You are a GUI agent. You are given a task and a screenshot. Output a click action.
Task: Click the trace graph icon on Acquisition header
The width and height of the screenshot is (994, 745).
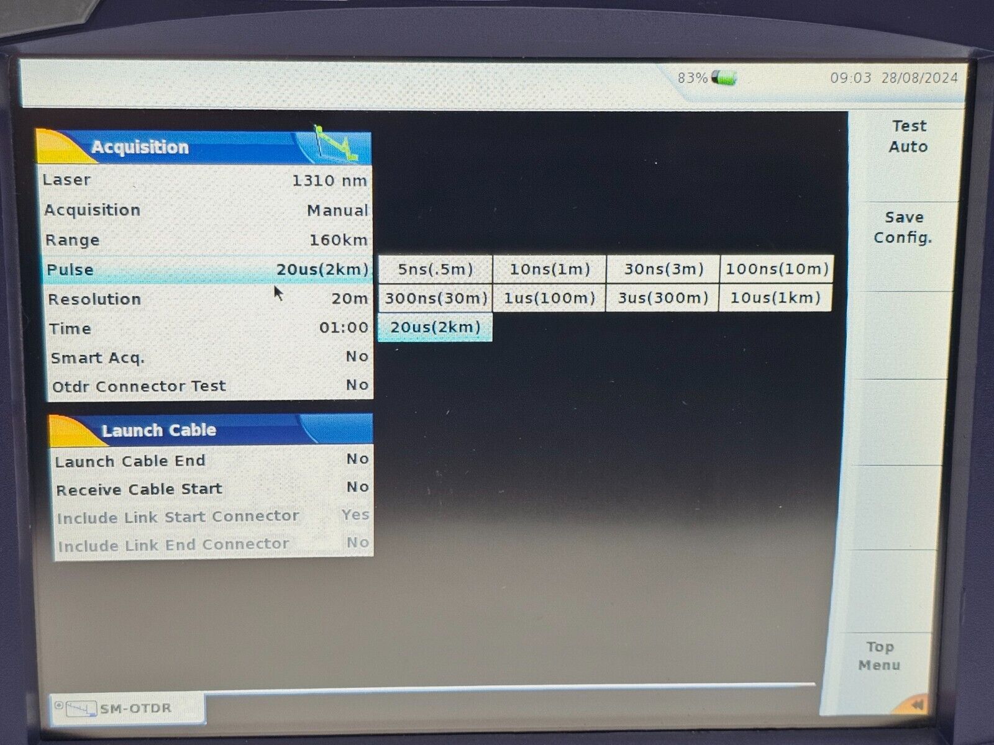(x=331, y=142)
